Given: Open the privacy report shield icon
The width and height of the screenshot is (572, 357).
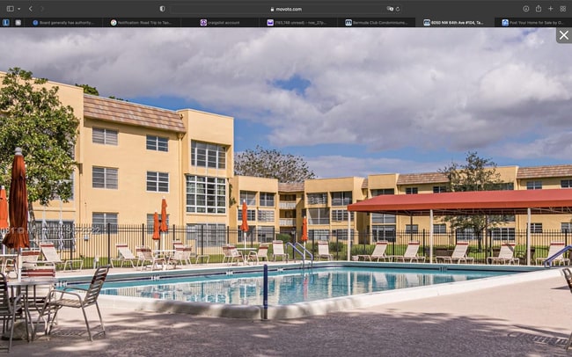Looking at the screenshot, I should pyautogui.click(x=162, y=9).
